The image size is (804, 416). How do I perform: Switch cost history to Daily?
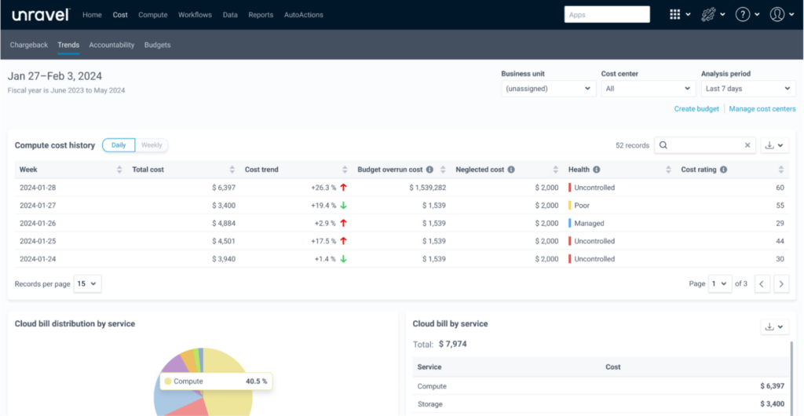(x=119, y=145)
